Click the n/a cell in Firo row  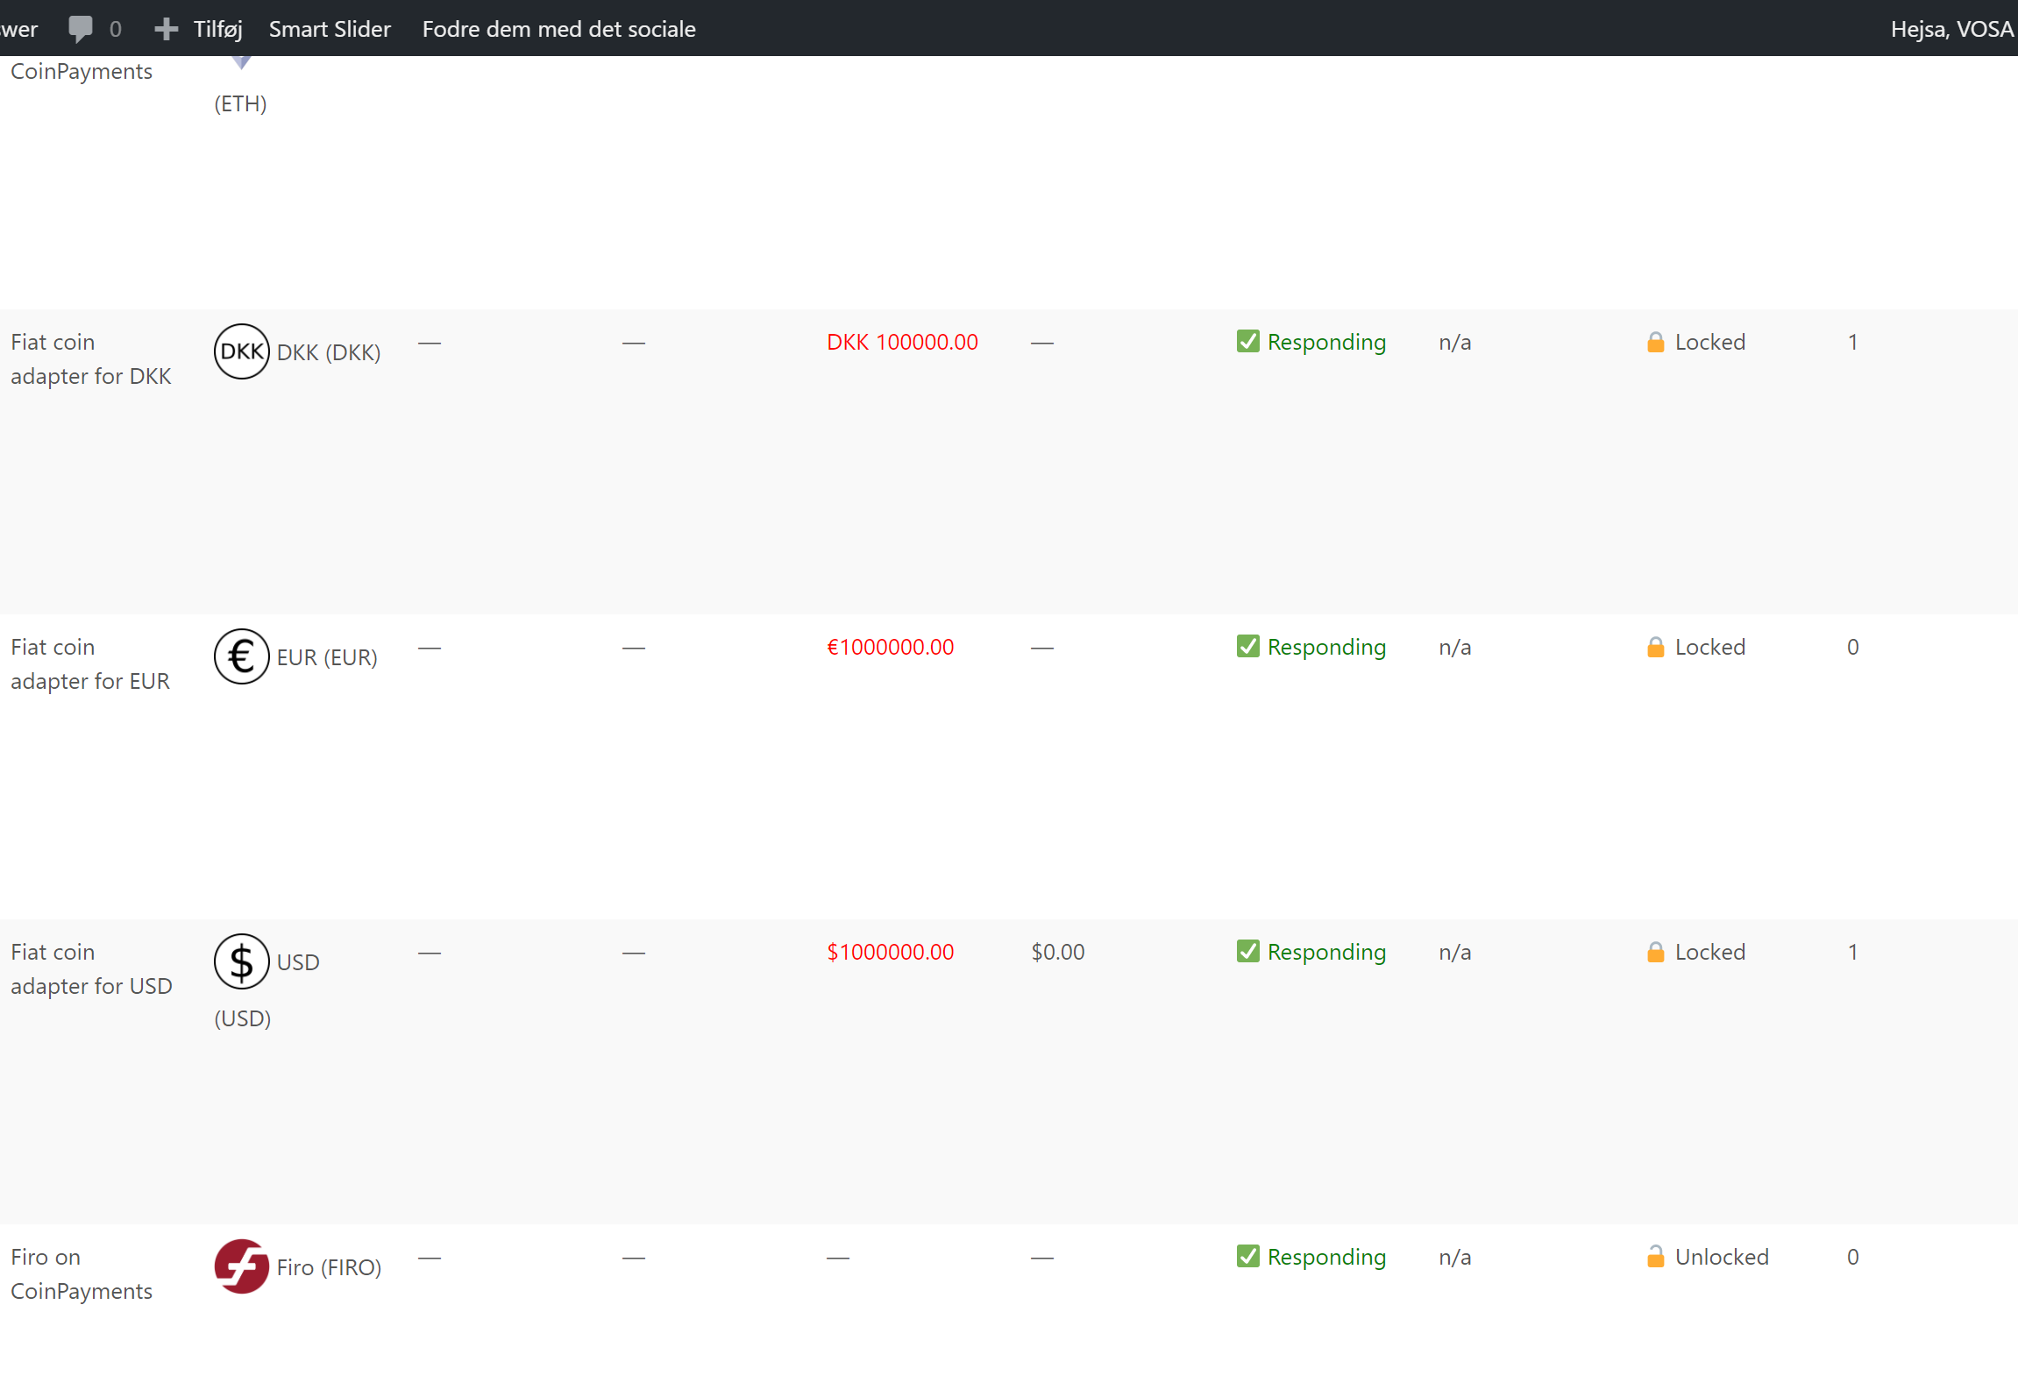tap(1455, 1257)
